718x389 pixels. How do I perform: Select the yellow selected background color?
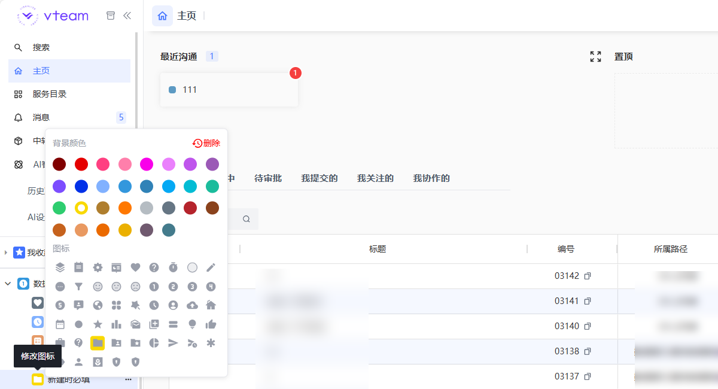coord(81,208)
